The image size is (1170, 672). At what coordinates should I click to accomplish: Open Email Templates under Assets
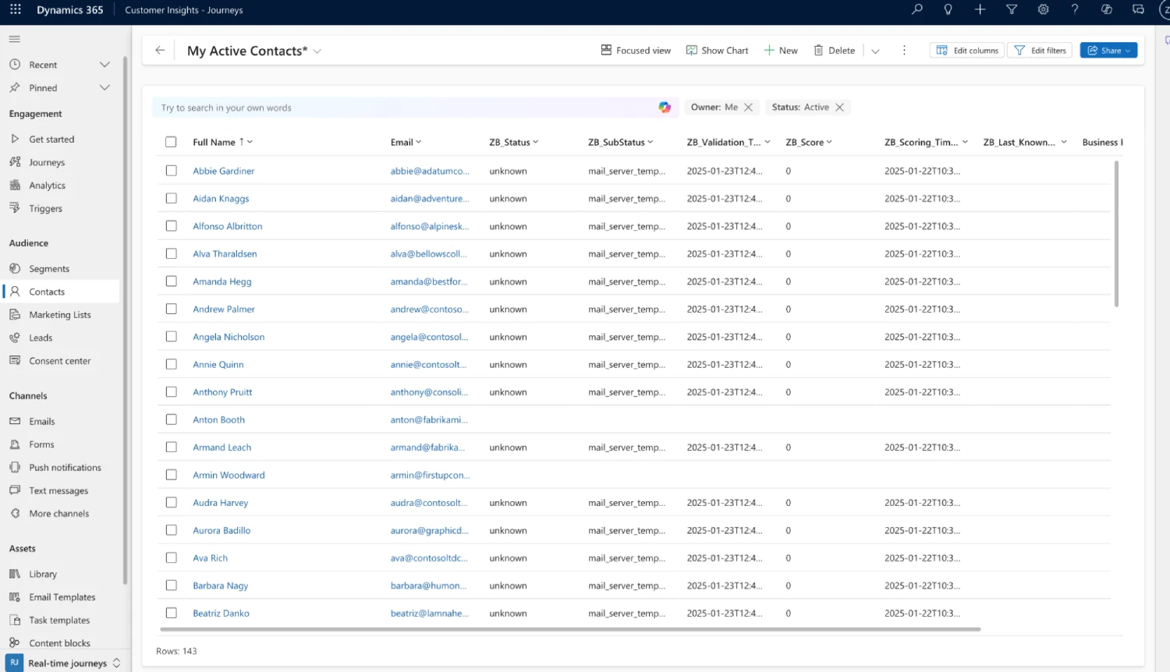coord(62,596)
